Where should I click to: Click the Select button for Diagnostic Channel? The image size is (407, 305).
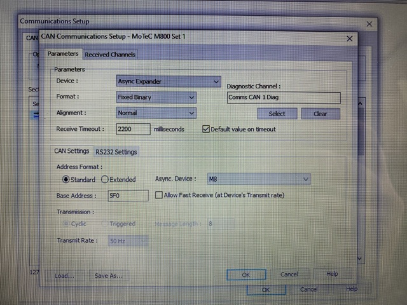(277, 114)
